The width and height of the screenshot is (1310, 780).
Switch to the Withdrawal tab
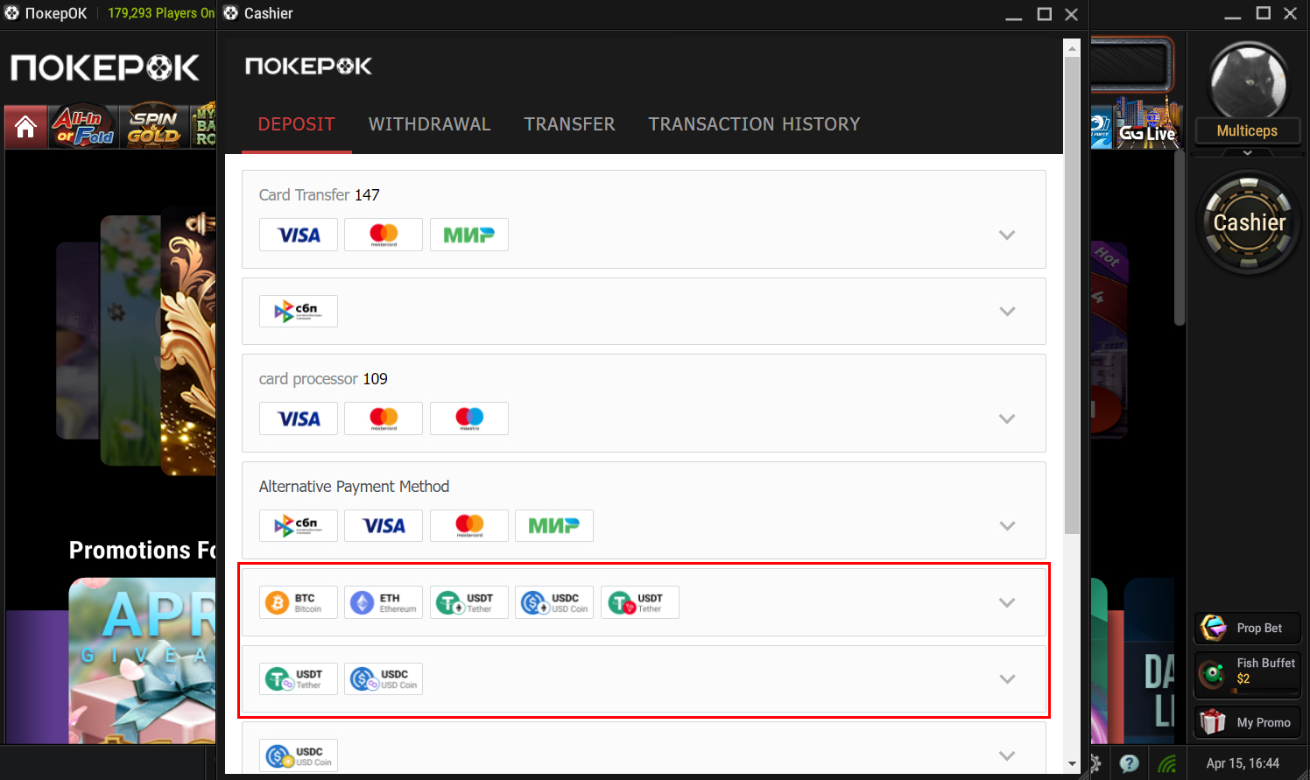429,124
